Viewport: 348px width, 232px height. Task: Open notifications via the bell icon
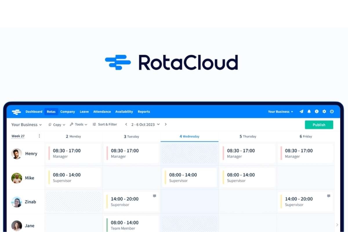point(309,111)
